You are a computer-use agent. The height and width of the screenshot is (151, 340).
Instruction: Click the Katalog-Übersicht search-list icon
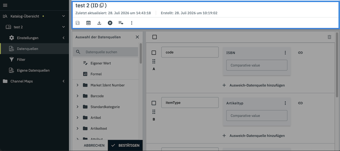click(x=5, y=16)
